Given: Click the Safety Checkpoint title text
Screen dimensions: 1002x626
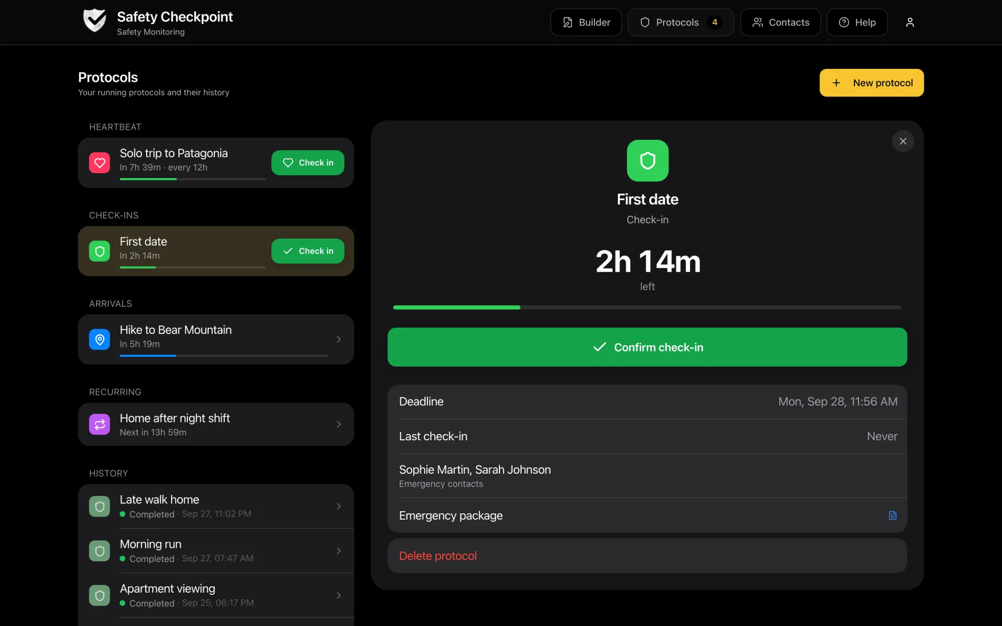Looking at the screenshot, I should pos(175,17).
